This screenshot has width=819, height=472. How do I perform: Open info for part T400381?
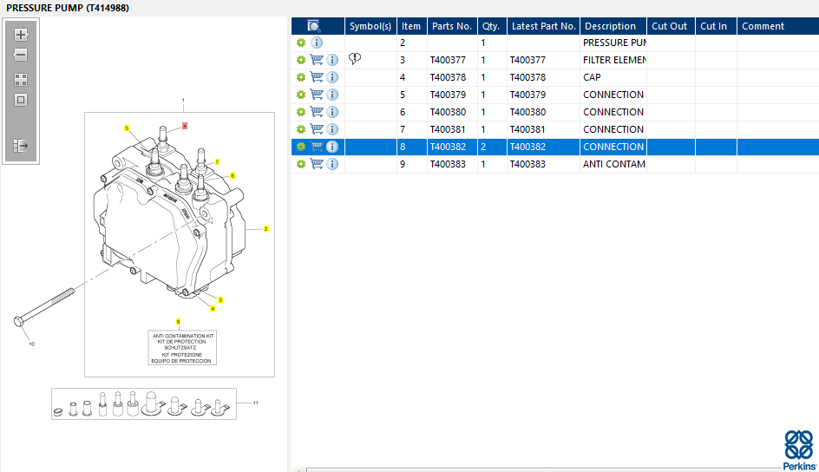(332, 129)
